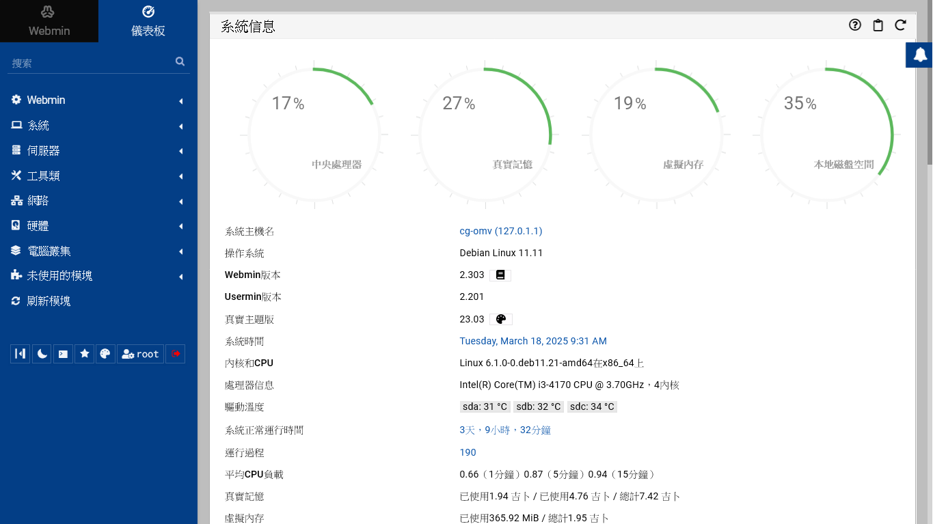Refresh the system information panel
The width and height of the screenshot is (933, 524).
tap(901, 25)
